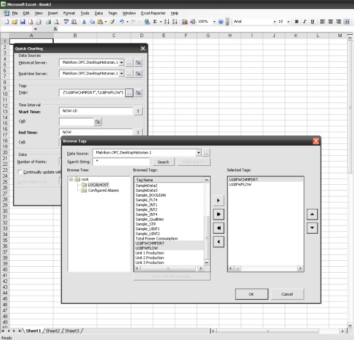The width and height of the screenshot is (354, 340).
Task: Select the Format Painter brush
Action: coord(112,22)
